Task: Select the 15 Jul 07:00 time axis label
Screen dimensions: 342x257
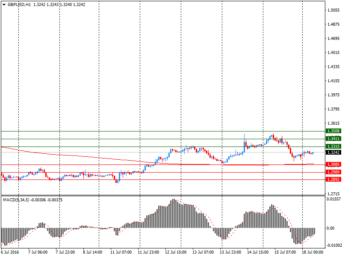Action: pyautogui.click(x=285, y=252)
